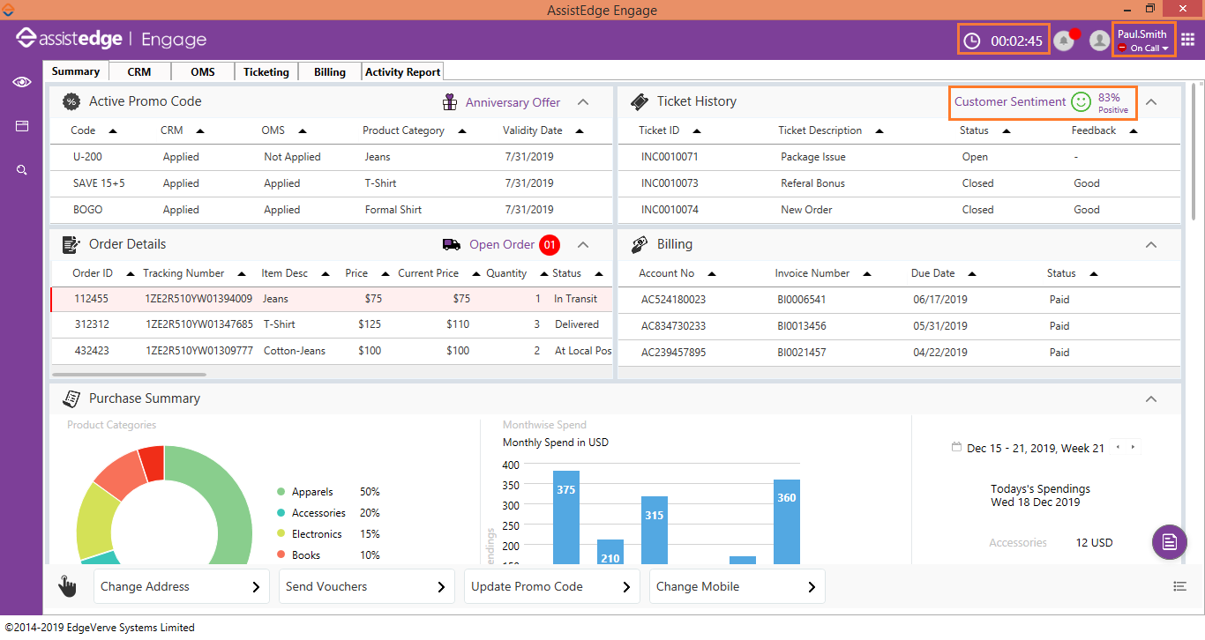Select promo code SAVE 15+5
The width and height of the screenshot is (1205, 640).
98,183
